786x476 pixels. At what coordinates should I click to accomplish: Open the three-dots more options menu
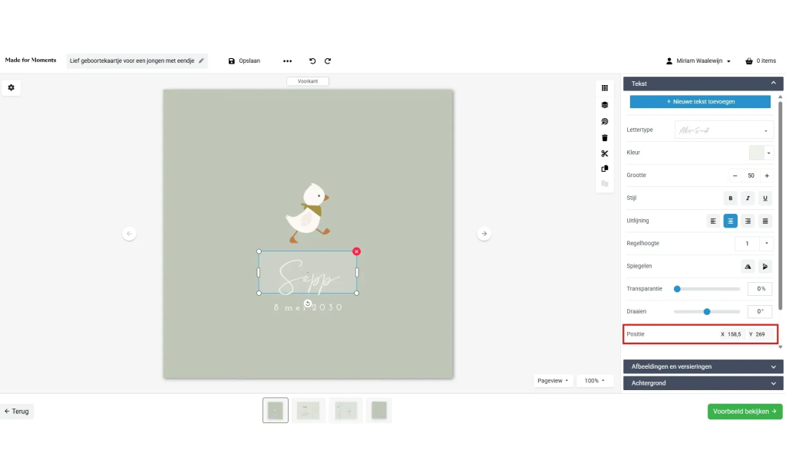(x=287, y=61)
